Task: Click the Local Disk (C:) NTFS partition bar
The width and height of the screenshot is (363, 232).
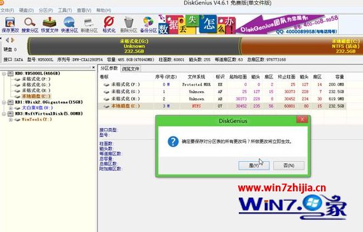Action: pyautogui.click(x=302, y=46)
